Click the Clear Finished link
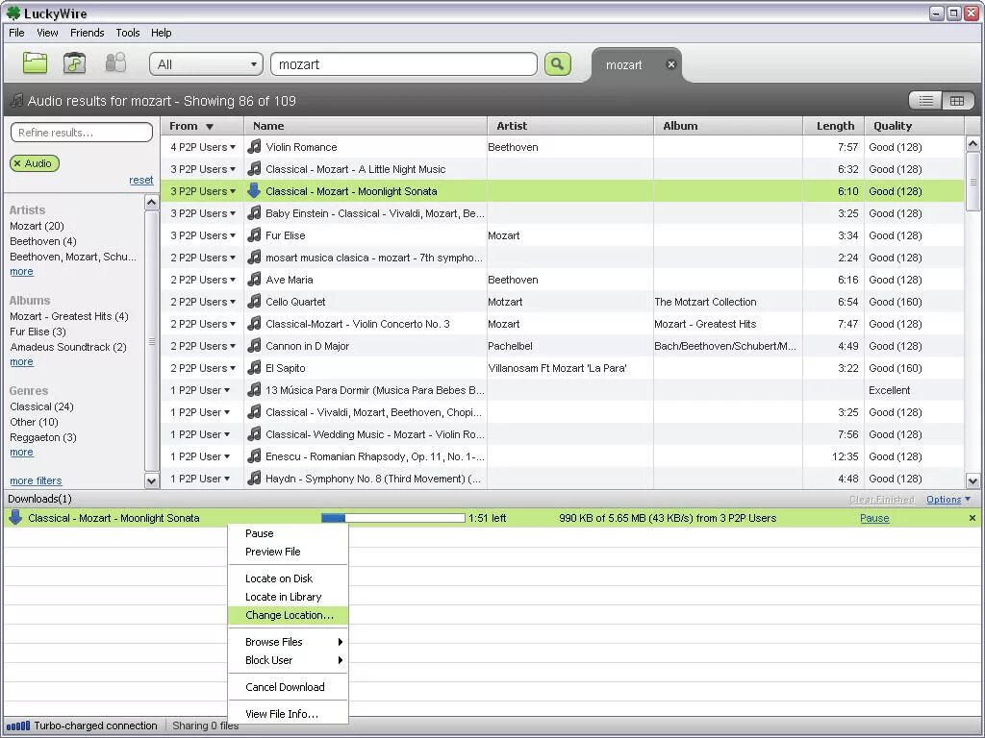This screenshot has height=738, width=985. [882, 500]
